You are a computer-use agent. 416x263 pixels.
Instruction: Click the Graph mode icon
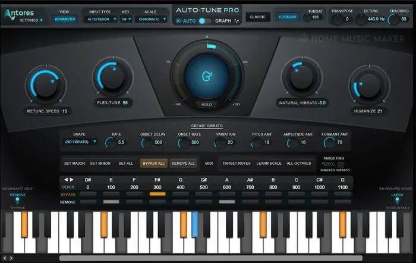237,21
